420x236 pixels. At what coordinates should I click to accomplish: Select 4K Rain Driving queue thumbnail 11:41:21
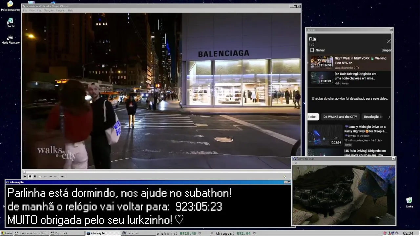[322, 78]
